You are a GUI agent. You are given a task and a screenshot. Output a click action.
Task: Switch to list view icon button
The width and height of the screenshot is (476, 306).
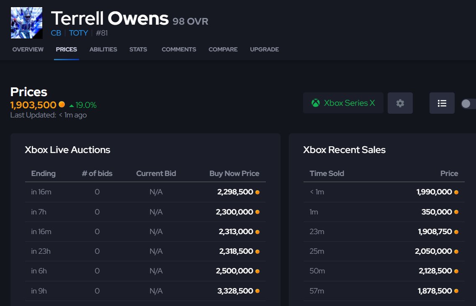[442, 103]
